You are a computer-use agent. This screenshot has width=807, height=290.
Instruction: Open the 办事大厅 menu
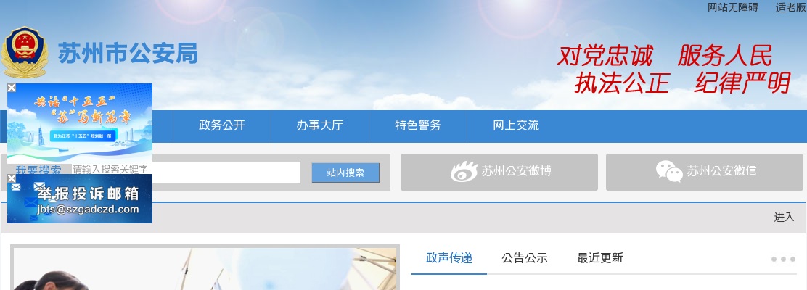319,126
